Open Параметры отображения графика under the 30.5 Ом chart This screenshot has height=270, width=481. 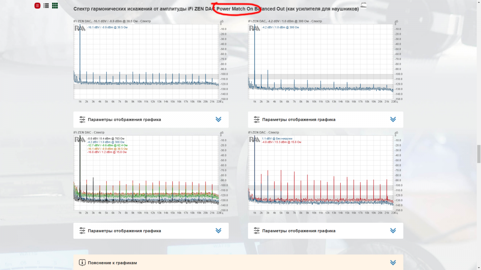[151, 120]
